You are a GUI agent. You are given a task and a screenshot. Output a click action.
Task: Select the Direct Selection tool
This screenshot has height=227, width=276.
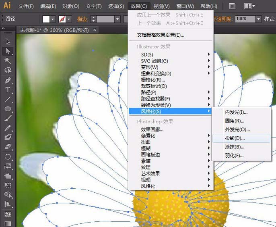[x=8, y=51]
